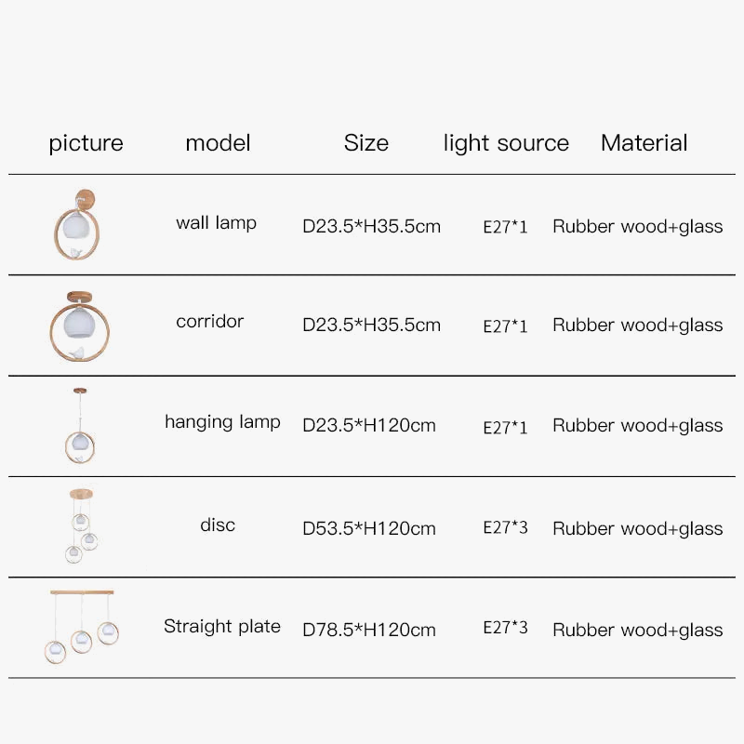Click size D53.5*H120cm in disc row
This screenshot has width=744, height=744.
click(369, 528)
